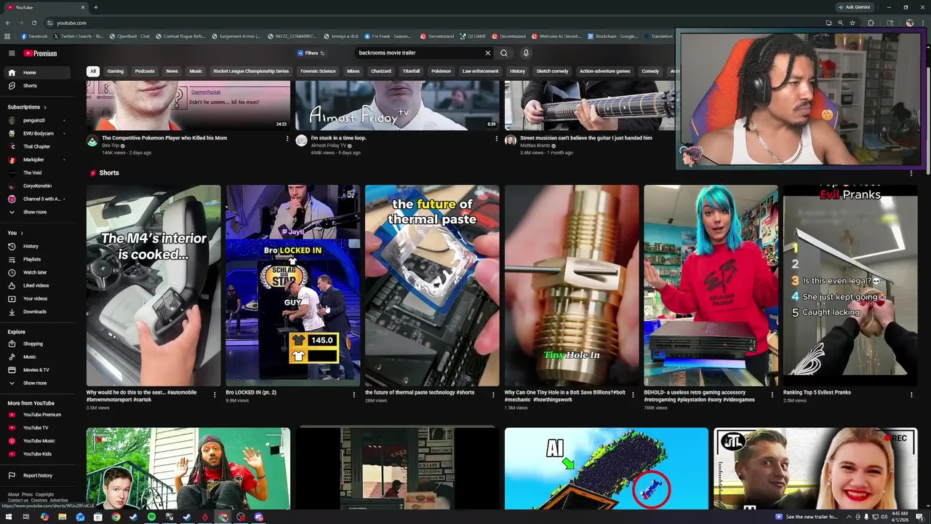Select Rocket League Championship Series chip

251,71
